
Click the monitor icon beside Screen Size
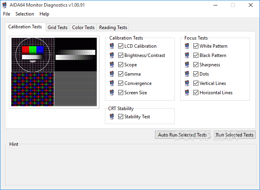[x=112, y=92]
